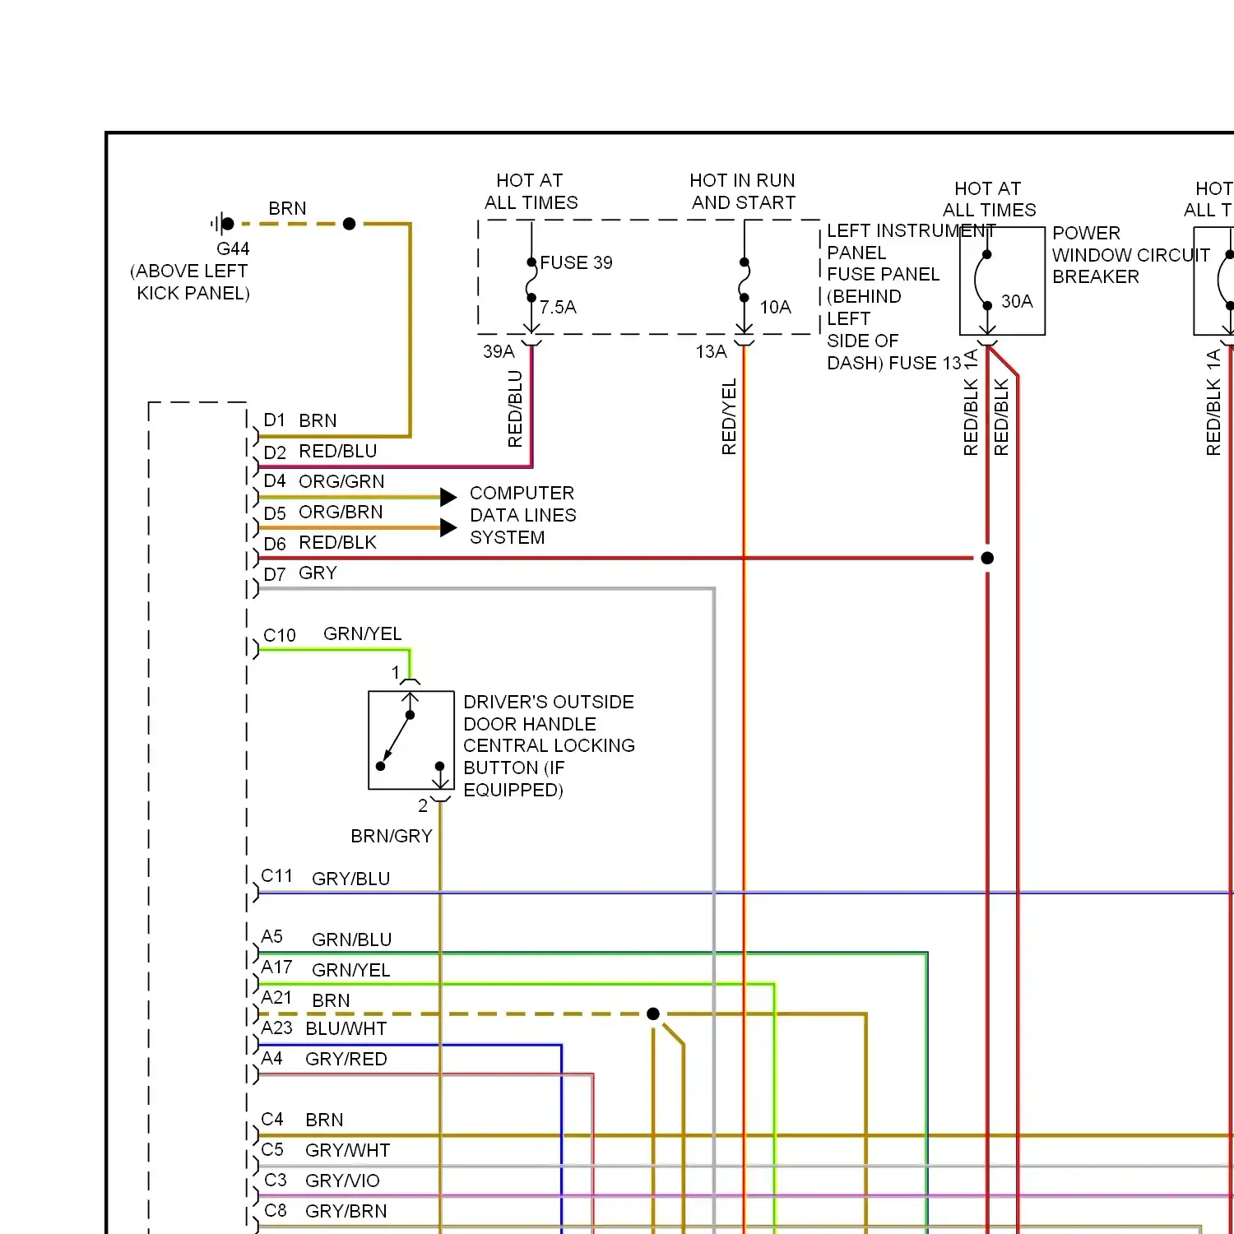Image resolution: width=1234 pixels, height=1234 pixels.
Task: Click the vertical 'RED/YEL' wire label
Action: click(729, 416)
